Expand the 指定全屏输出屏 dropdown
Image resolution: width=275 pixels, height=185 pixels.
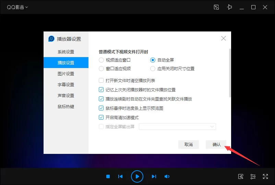click(177, 127)
